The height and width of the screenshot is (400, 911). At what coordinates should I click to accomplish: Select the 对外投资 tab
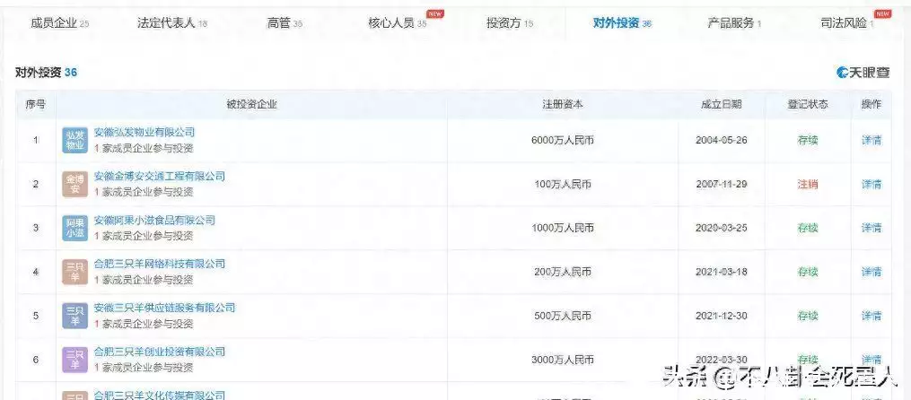tap(622, 23)
